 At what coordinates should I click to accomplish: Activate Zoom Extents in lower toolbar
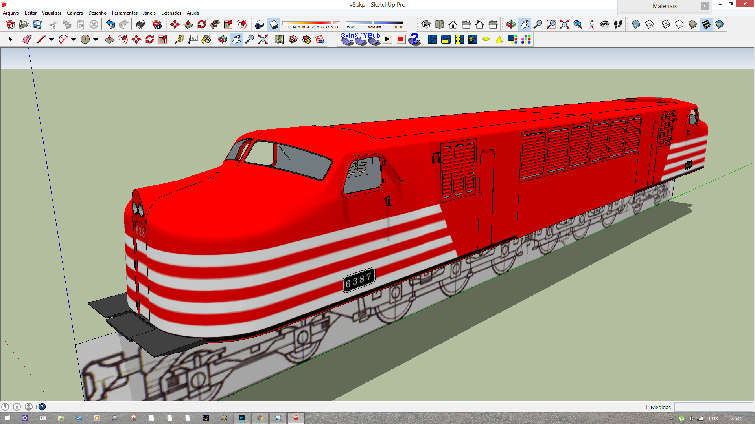click(x=263, y=39)
